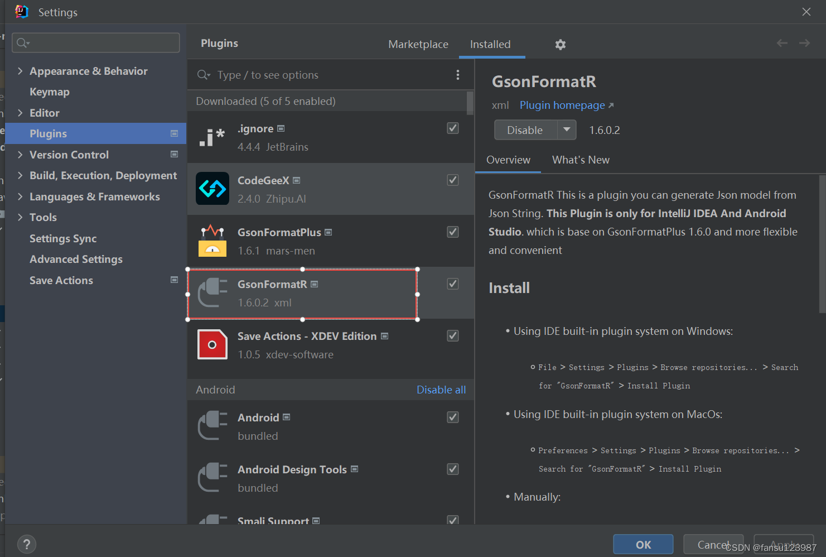Click the small icon next to .ignore name
The width and height of the screenshot is (826, 557).
(281, 128)
